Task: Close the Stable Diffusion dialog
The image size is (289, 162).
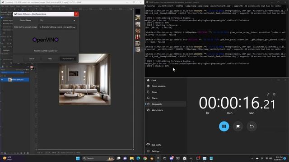Action: pos(76,14)
